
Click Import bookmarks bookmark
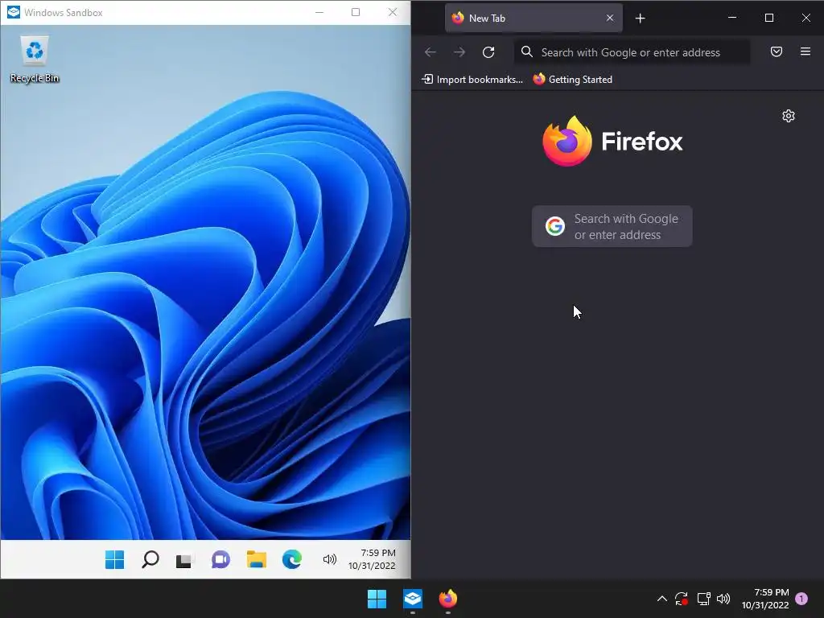coord(472,80)
